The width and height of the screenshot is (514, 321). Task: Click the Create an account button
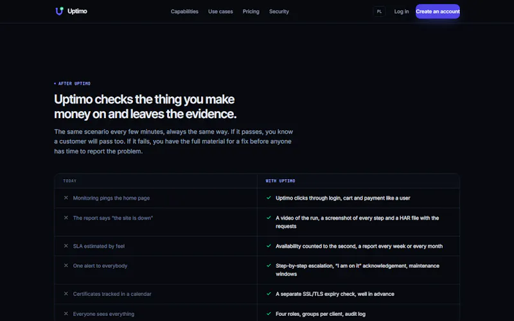tap(438, 12)
